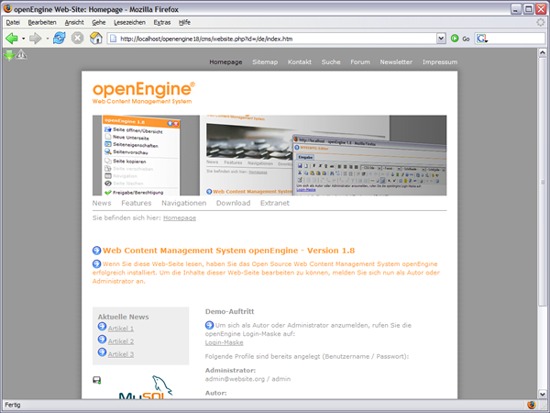Viewport: 550px width, 413px height.
Task: Expand the address bar URL history dropdown
Action: click(x=441, y=39)
